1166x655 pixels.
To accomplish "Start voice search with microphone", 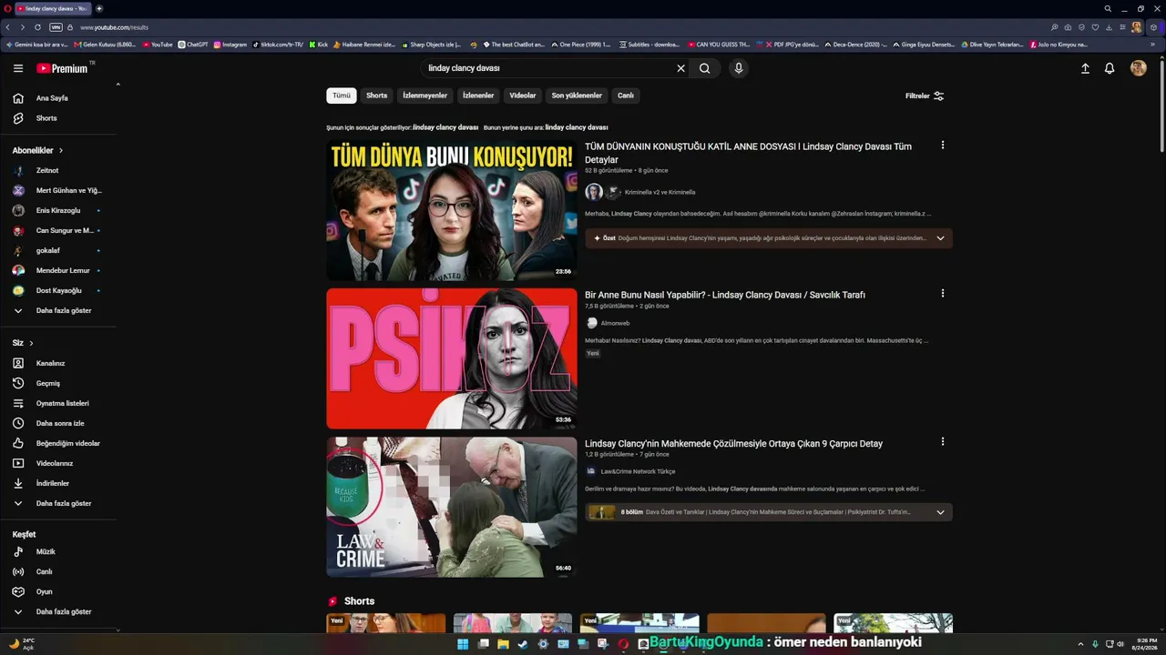I will coord(739,68).
